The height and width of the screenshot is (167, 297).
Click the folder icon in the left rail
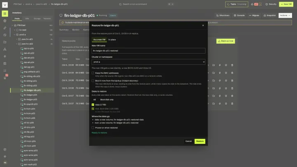(x=5, y=42)
